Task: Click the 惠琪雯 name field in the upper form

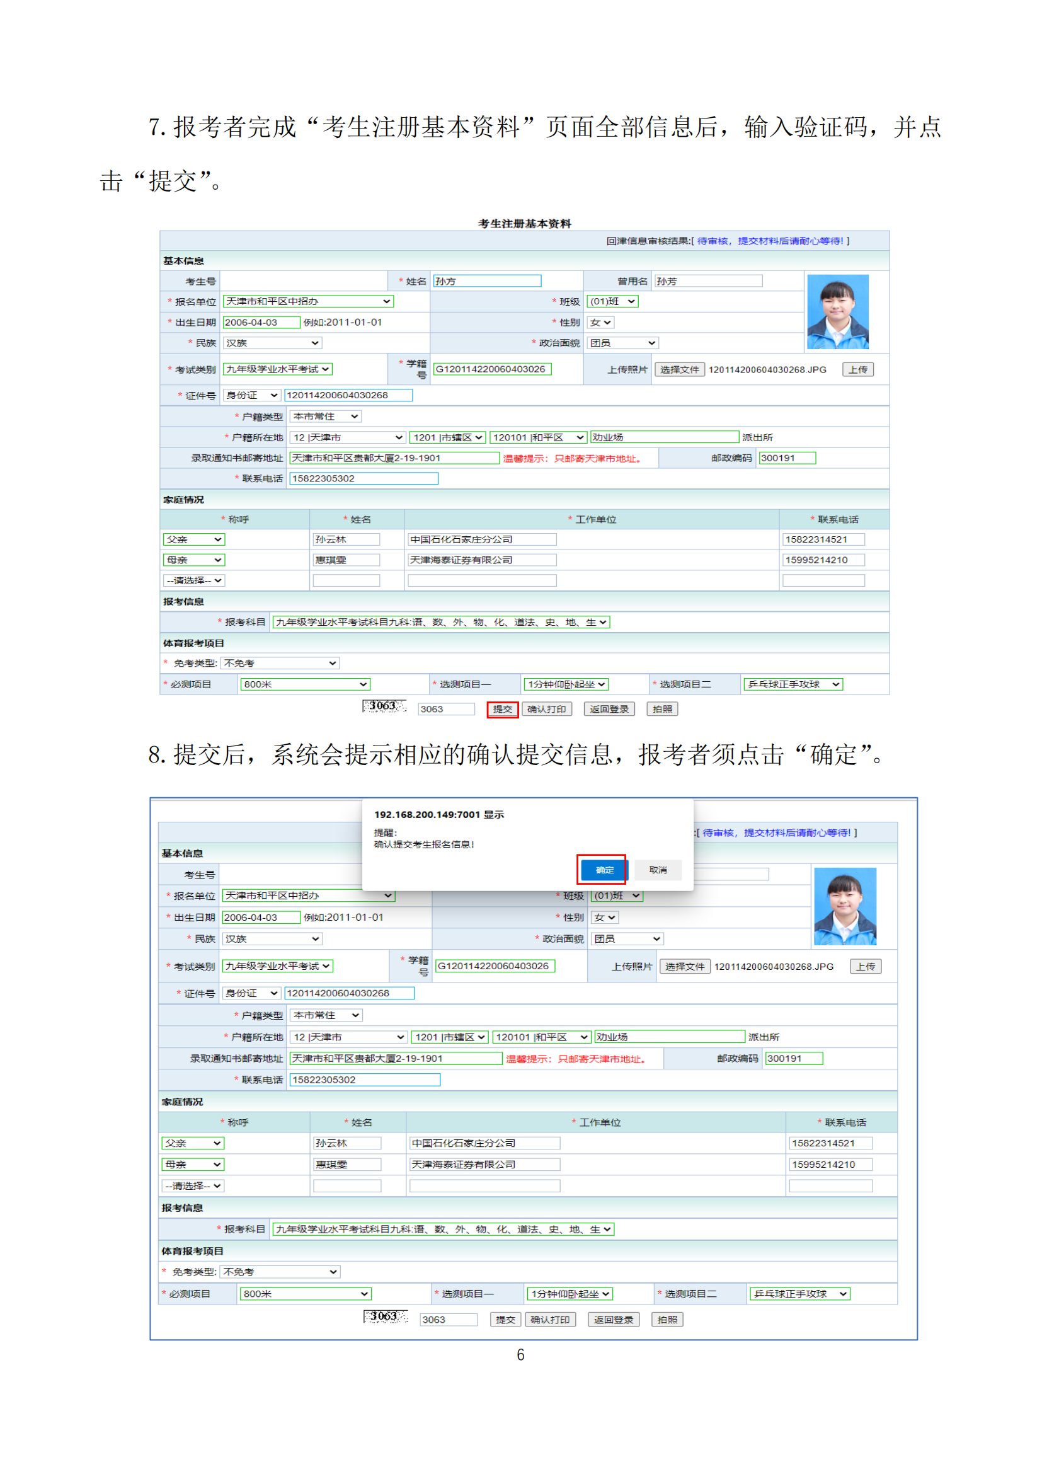Action: tap(346, 560)
